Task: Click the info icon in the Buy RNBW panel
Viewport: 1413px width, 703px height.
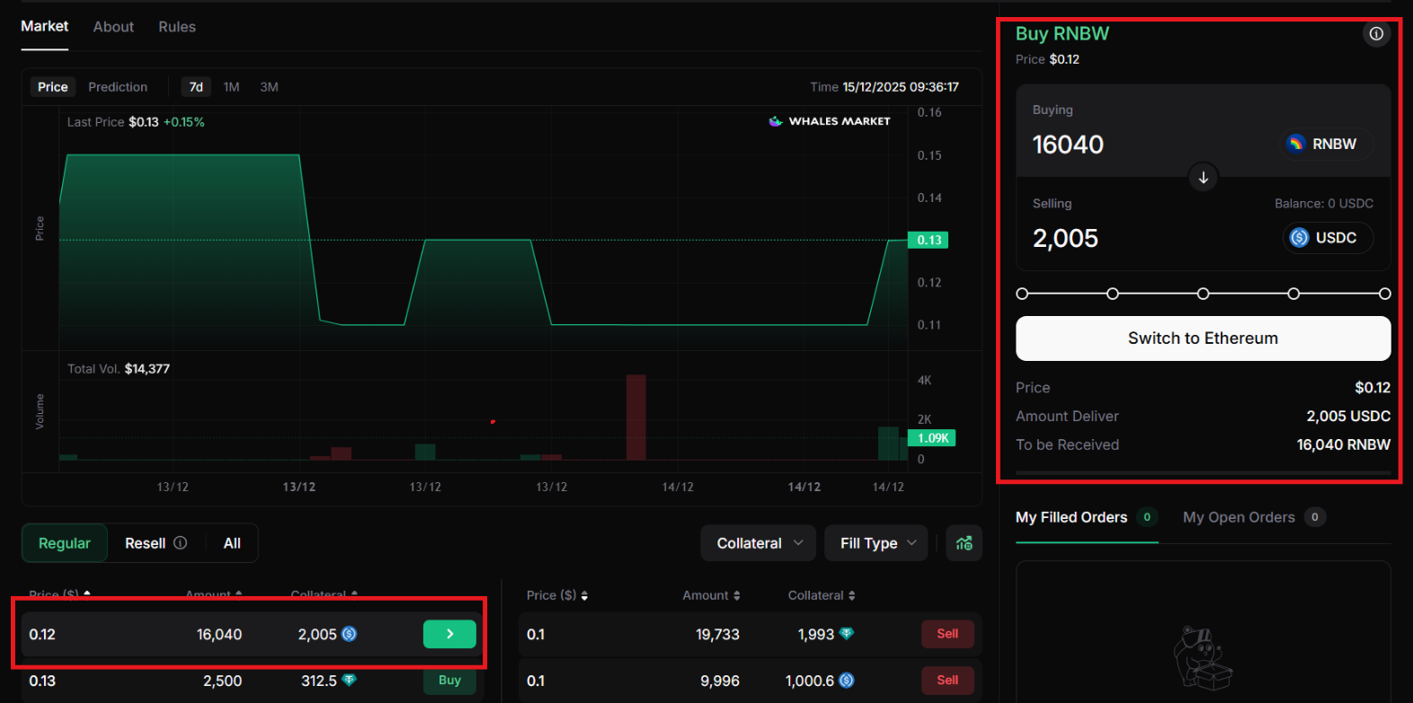Action: [x=1376, y=34]
